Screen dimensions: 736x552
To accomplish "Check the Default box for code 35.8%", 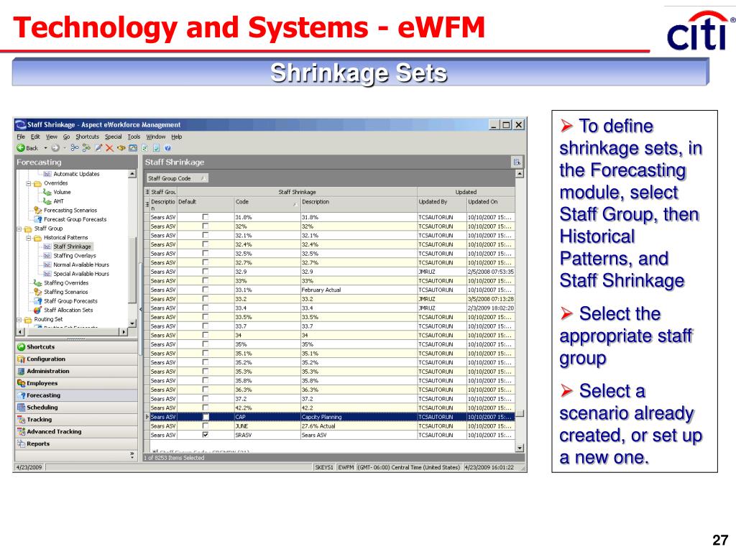I will click(205, 381).
